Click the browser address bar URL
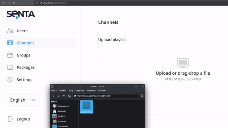The image size is (228, 128). pyautogui.click(x=55, y=3)
